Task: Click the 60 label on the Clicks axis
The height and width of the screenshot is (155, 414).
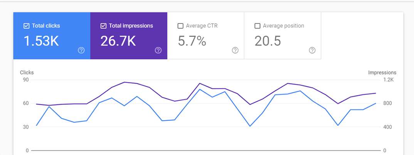Action: [x=26, y=104]
